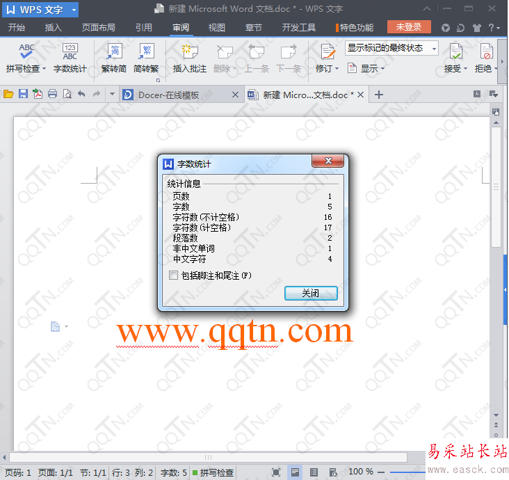
Task: Click the 页面: 1/1 status bar entry
Action: (x=55, y=472)
